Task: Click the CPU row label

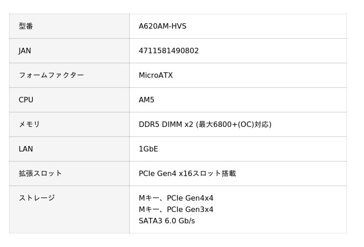Action: tap(26, 100)
